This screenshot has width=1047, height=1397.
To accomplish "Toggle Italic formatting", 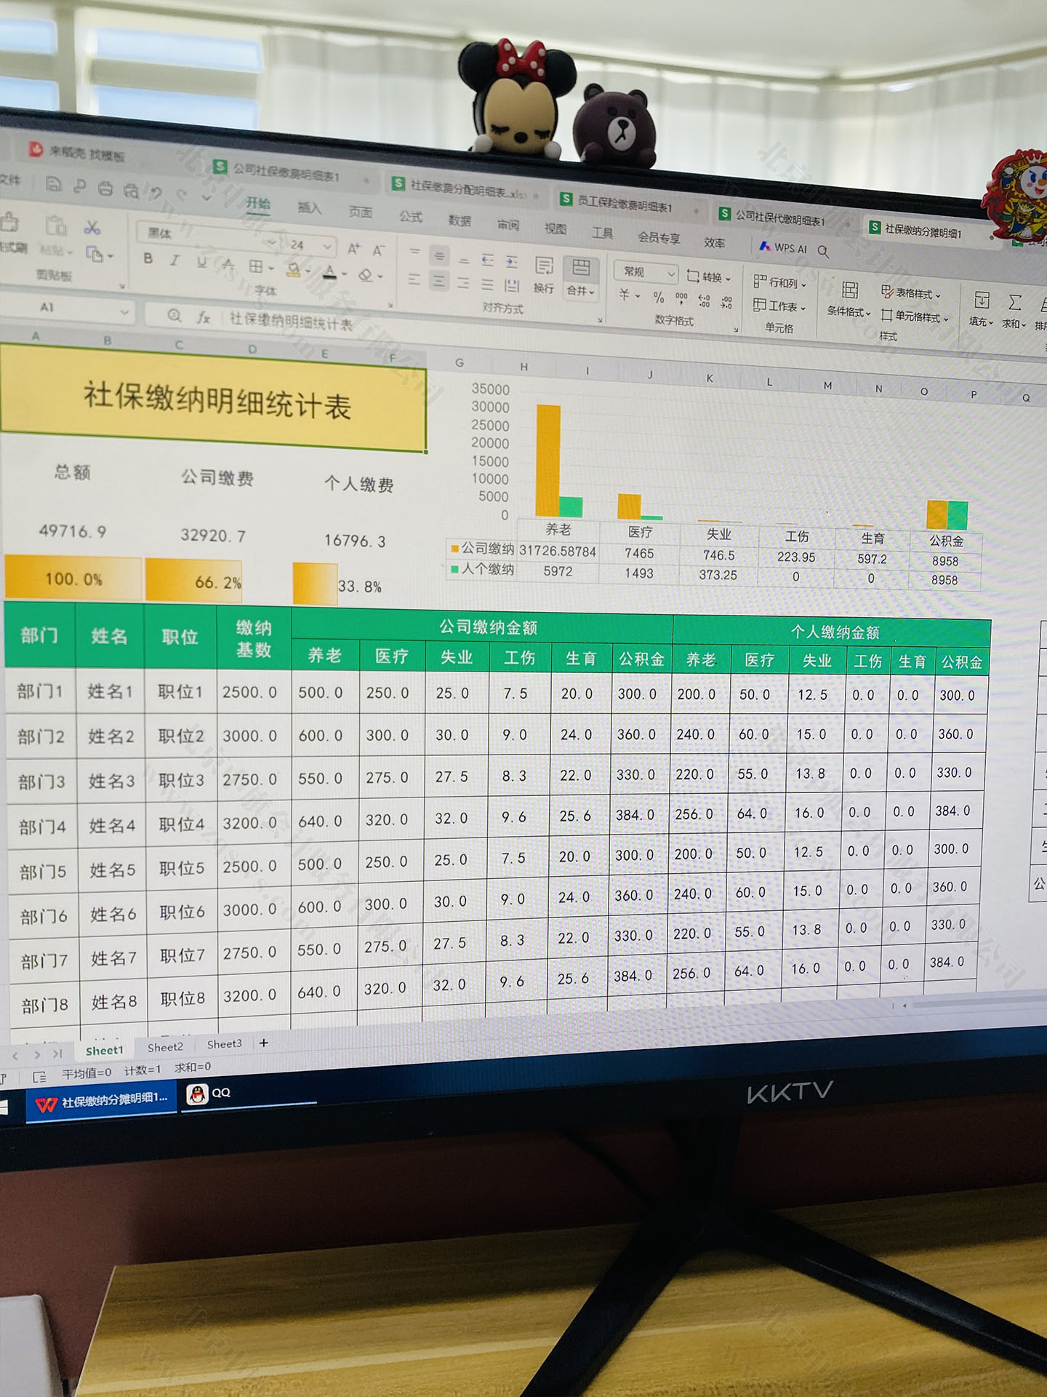I will 174,260.
